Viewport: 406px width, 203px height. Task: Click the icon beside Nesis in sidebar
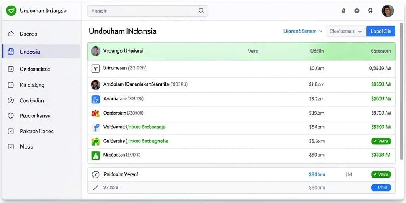click(x=11, y=147)
